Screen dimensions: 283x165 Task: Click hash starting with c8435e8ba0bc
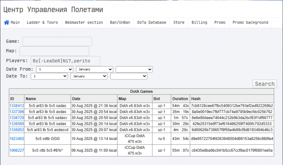[232, 150]
